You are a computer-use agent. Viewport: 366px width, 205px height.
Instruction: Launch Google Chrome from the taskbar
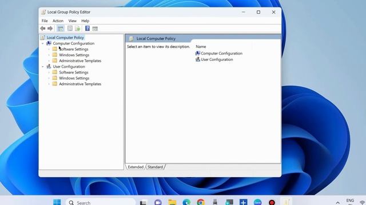tap(201, 202)
